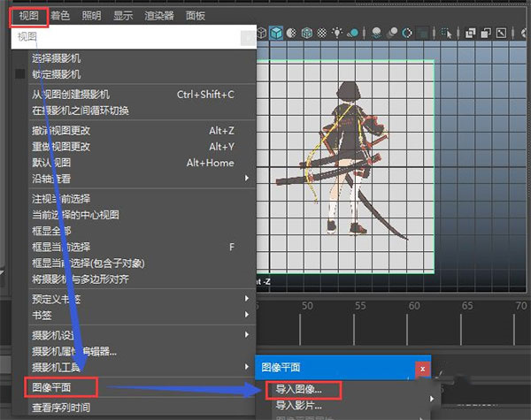The image size is (531, 420).
Task: Click 从视图创建摄影机 menu item
Action: coord(71,95)
